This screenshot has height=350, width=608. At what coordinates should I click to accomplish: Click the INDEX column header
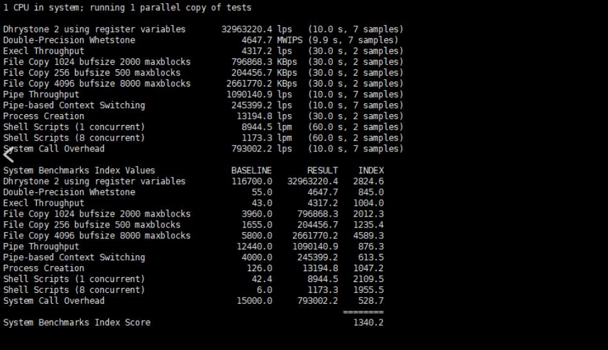[x=371, y=171]
